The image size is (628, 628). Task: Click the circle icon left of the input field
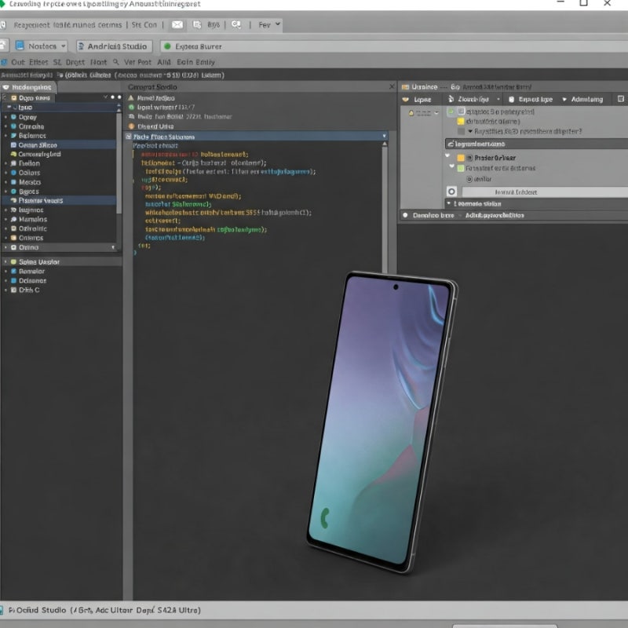(451, 192)
